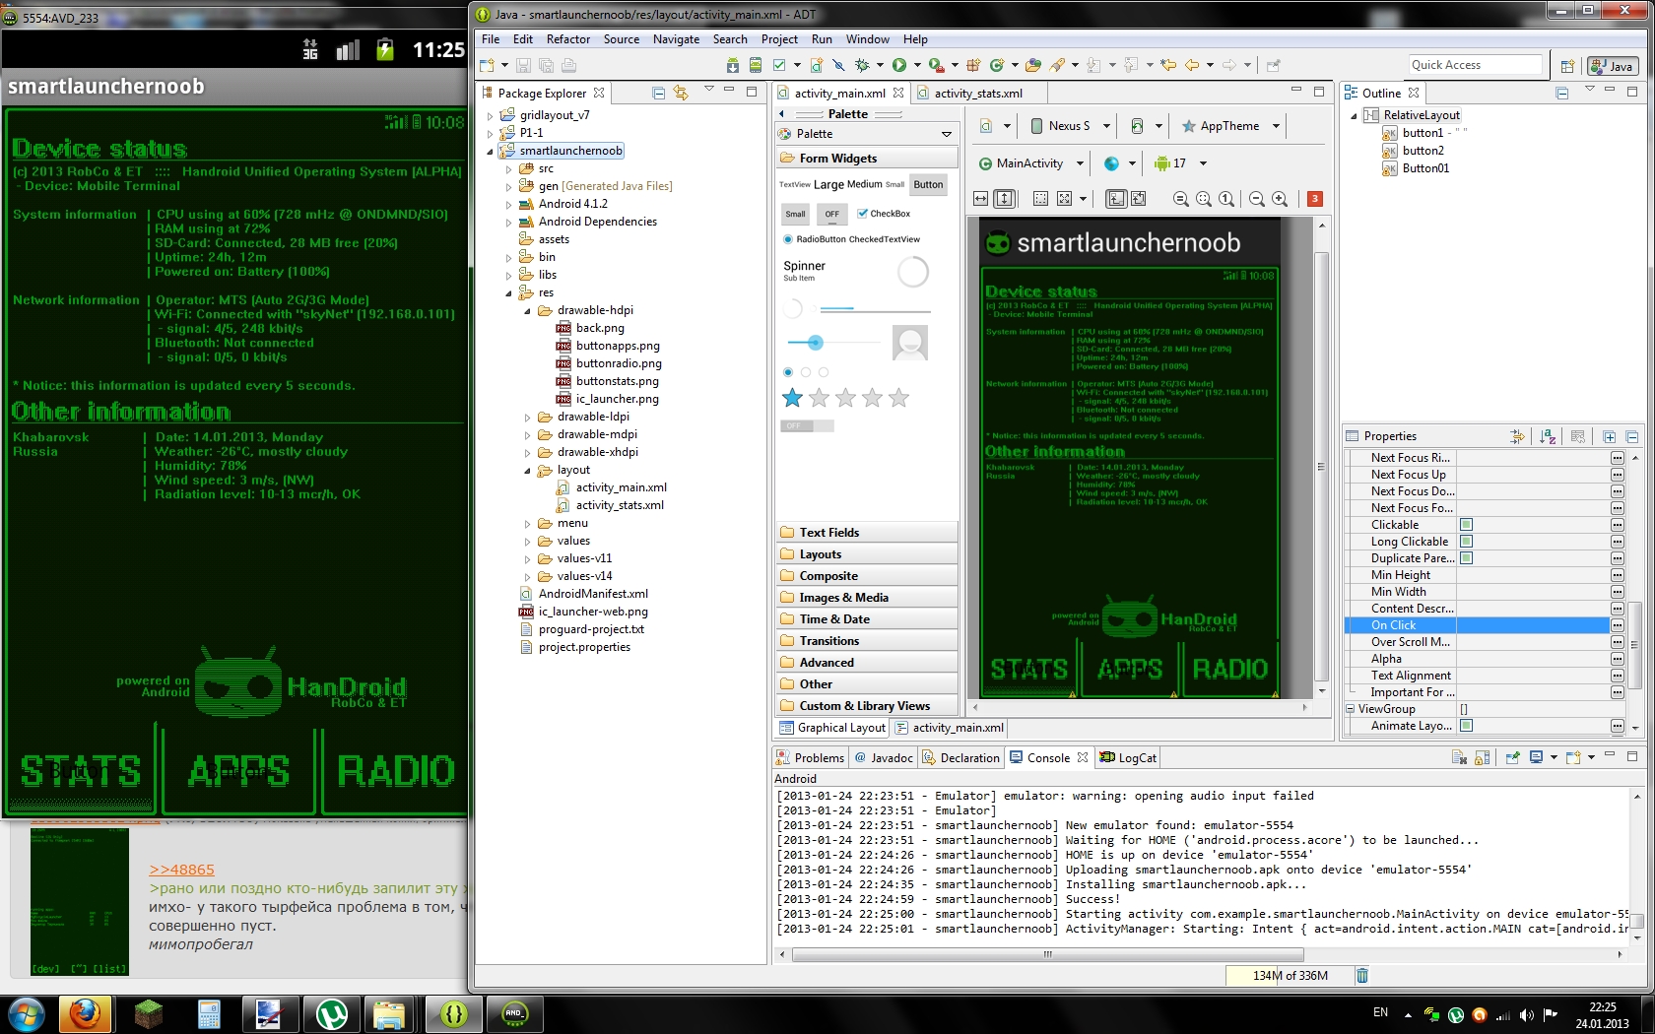This screenshot has height=1034, width=1655.
Task: Click the zoom to fit icon
Action: click(1204, 199)
